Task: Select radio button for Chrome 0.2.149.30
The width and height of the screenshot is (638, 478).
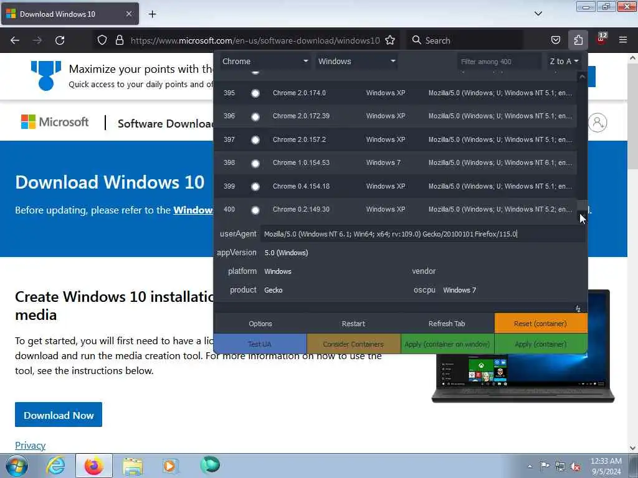Action: pyautogui.click(x=255, y=210)
